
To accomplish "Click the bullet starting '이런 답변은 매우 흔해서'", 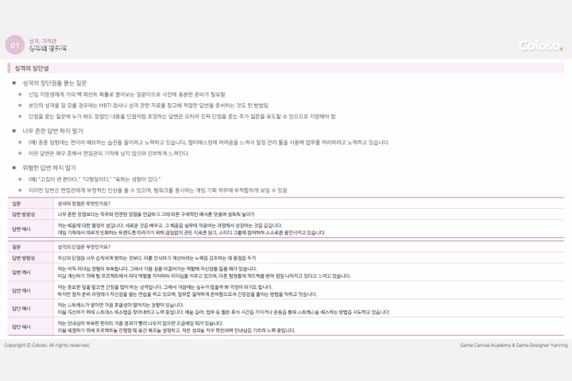I will (108, 153).
